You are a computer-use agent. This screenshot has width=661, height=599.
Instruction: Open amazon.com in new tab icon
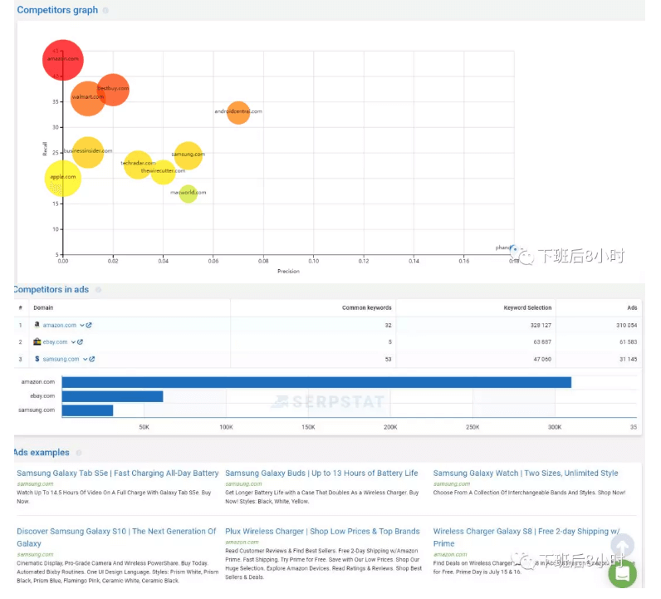[x=89, y=326]
